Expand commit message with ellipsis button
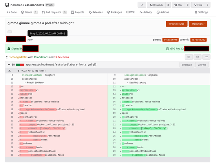This screenshot has width=216, height=164. (x=10, y=32)
